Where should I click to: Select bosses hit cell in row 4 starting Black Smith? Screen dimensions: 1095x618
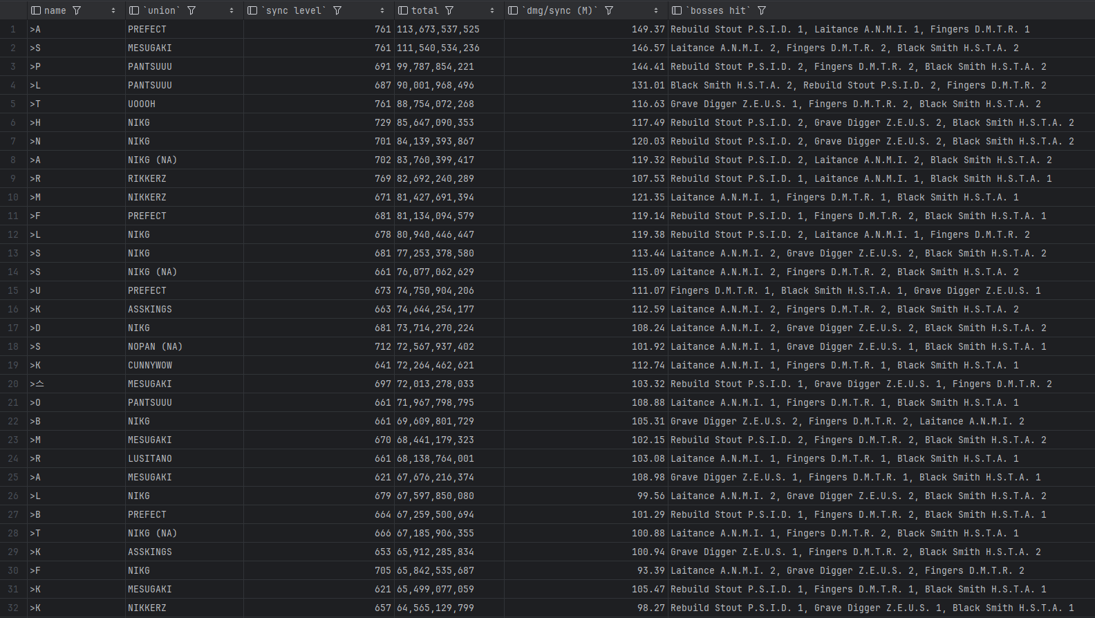pos(881,85)
